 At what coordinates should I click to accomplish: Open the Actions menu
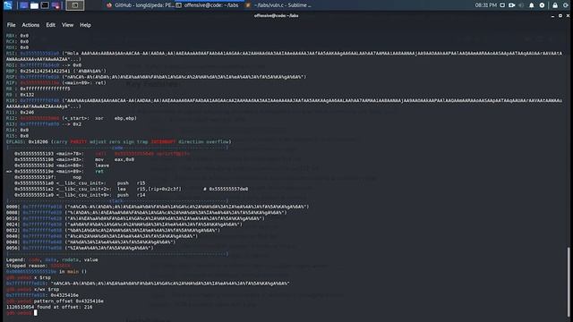[30, 25]
